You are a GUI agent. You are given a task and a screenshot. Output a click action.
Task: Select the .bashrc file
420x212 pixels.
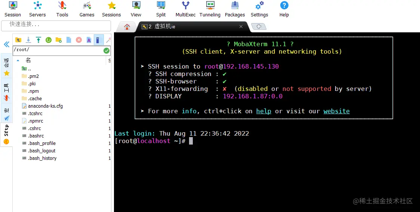click(33, 136)
